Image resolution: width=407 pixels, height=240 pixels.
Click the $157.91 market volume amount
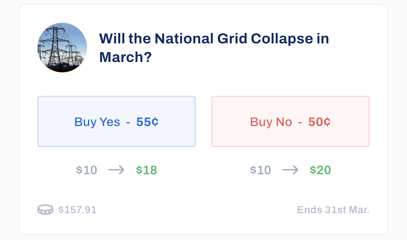click(x=77, y=210)
